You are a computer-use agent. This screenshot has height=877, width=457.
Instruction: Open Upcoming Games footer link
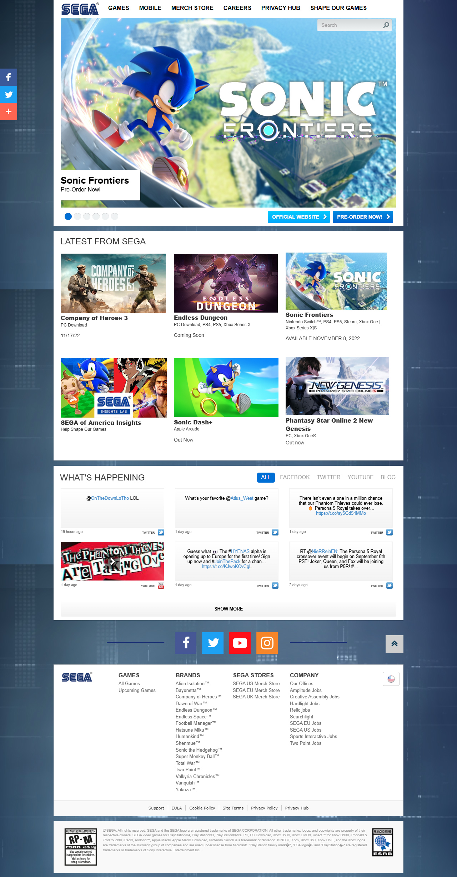coord(137,690)
